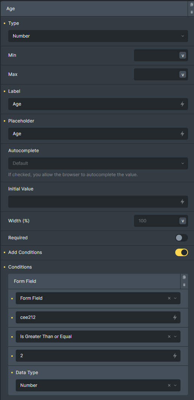Open the Type dropdown showing Number

[x=98, y=36]
